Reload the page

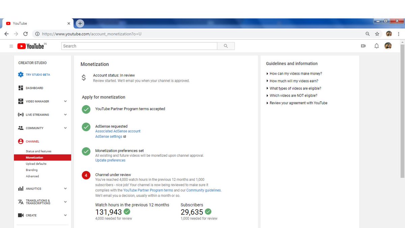click(x=25, y=34)
